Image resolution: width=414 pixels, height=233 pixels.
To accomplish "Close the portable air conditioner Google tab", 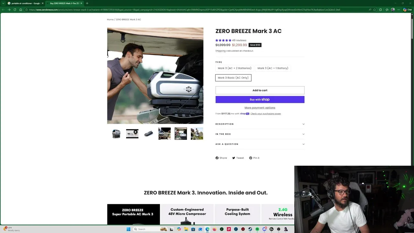I will (x=42, y=3).
